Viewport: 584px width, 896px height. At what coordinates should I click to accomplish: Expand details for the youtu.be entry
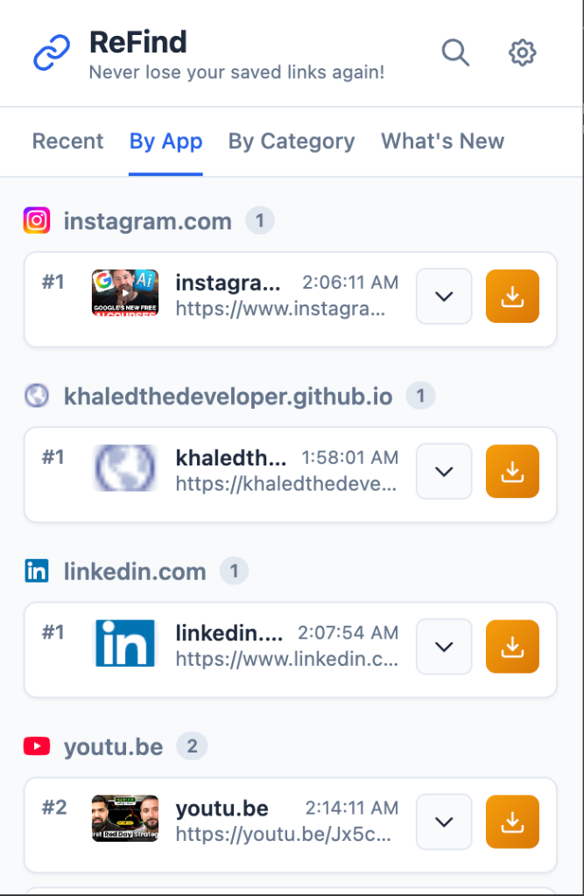(x=444, y=822)
